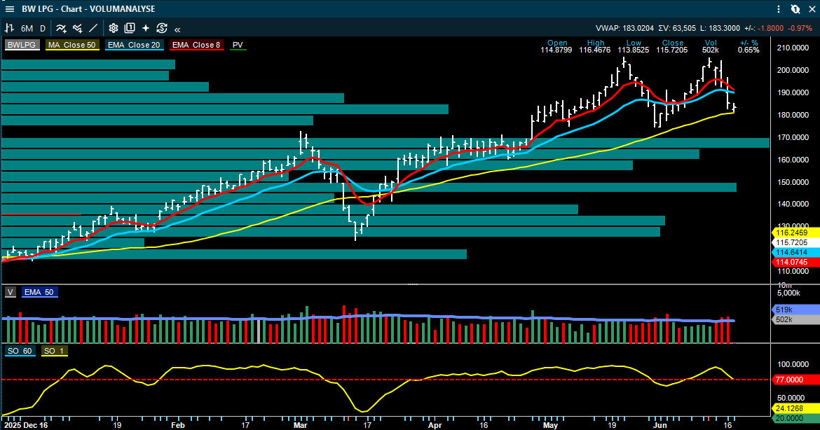Open the hamburger menu in the title bar

9,9
